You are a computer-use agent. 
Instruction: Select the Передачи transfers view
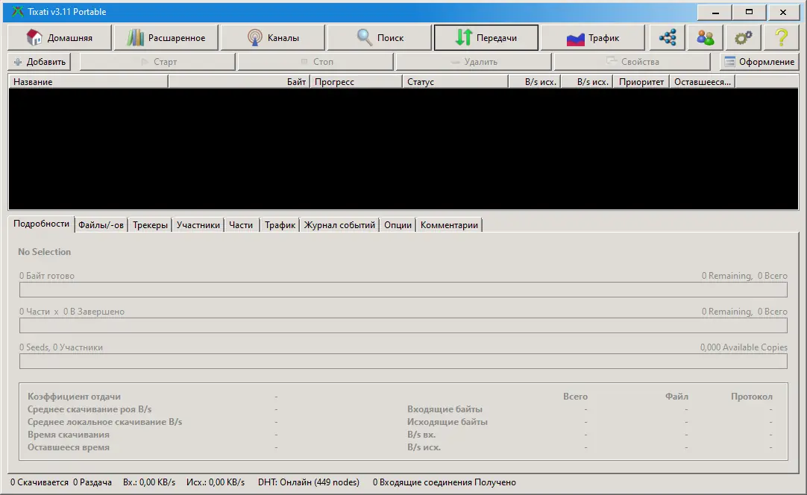coord(486,37)
